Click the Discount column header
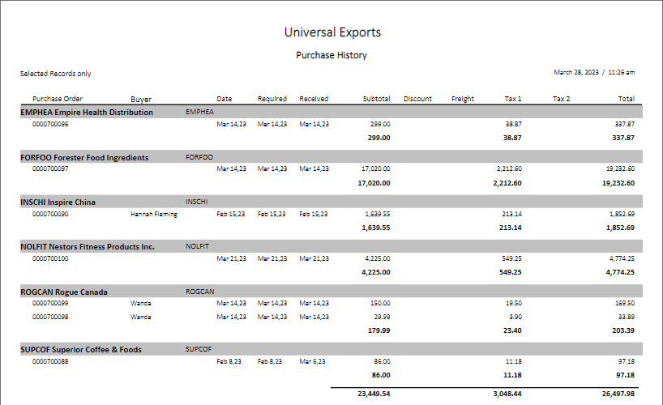This screenshot has width=663, height=405. [x=417, y=99]
